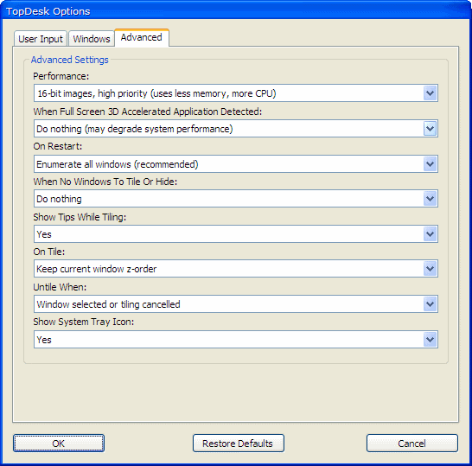This screenshot has height=466, width=472.
Task: Open the Performance dropdown arrow
Action: point(431,93)
